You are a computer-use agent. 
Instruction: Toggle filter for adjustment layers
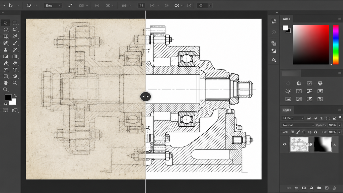[x=315, y=118]
